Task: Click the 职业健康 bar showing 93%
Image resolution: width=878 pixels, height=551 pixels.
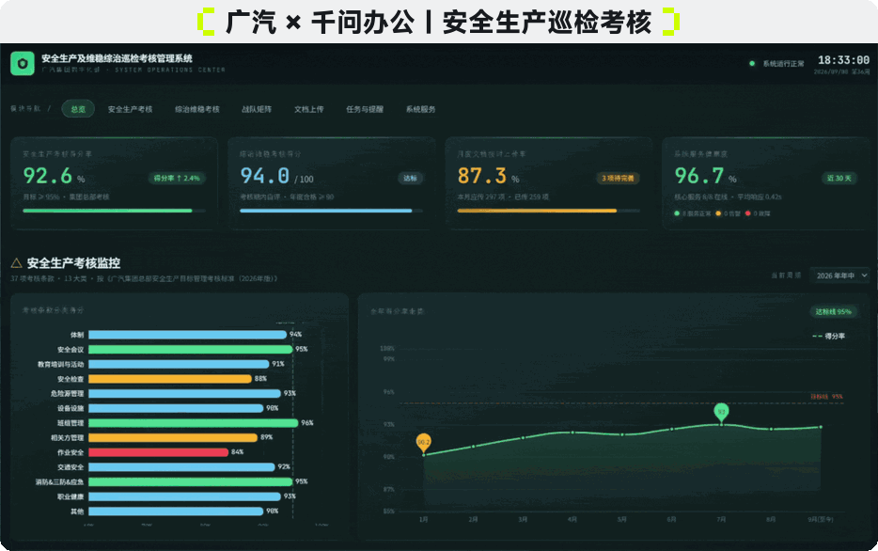Action: [185, 496]
